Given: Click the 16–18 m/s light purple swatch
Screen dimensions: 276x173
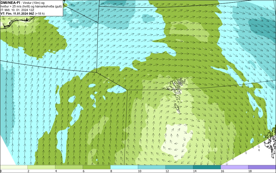Looking at the screenshot, I should pos(234,167).
